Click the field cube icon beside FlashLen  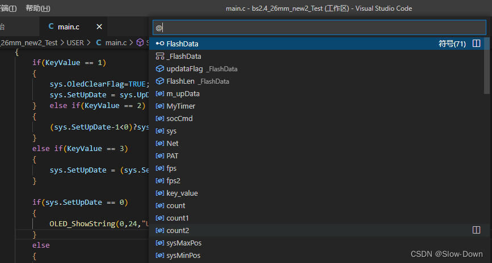point(160,81)
